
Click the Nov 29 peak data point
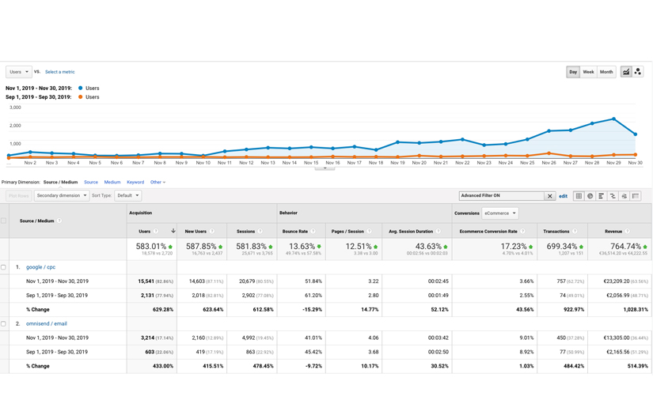point(613,119)
